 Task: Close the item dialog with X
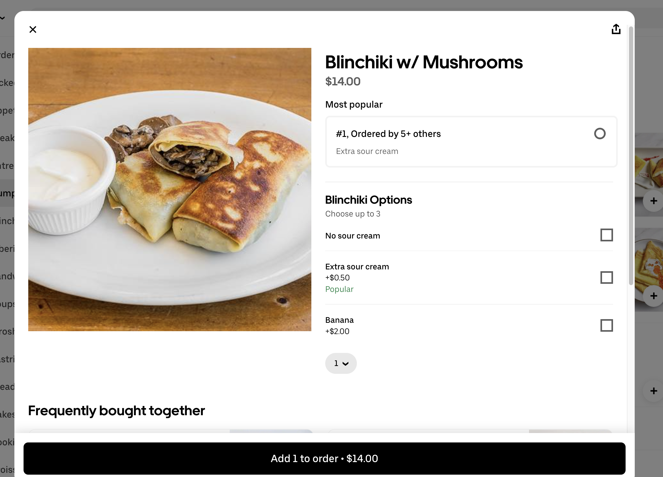tap(33, 30)
